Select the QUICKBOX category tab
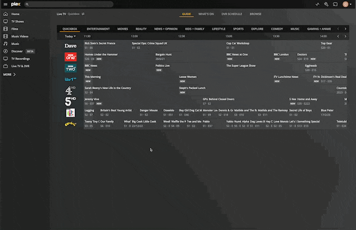Viewport: 356px width, 230px height. click(x=70, y=29)
